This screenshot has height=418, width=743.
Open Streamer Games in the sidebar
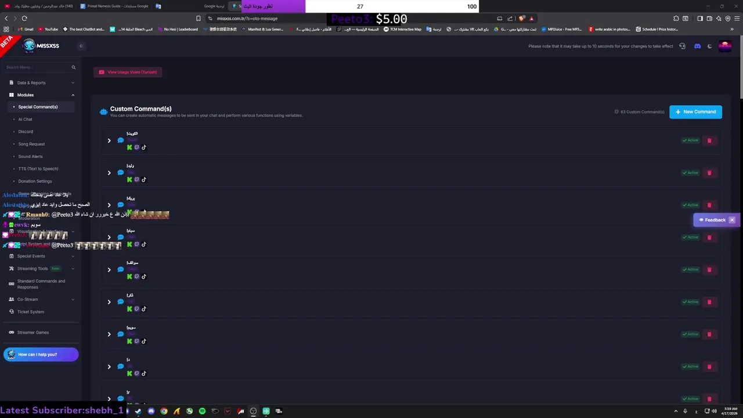[x=33, y=333]
